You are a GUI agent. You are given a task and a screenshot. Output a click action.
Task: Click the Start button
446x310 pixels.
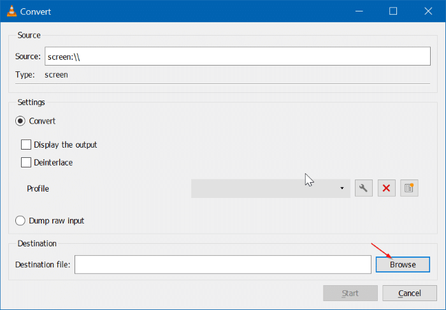[x=350, y=293]
